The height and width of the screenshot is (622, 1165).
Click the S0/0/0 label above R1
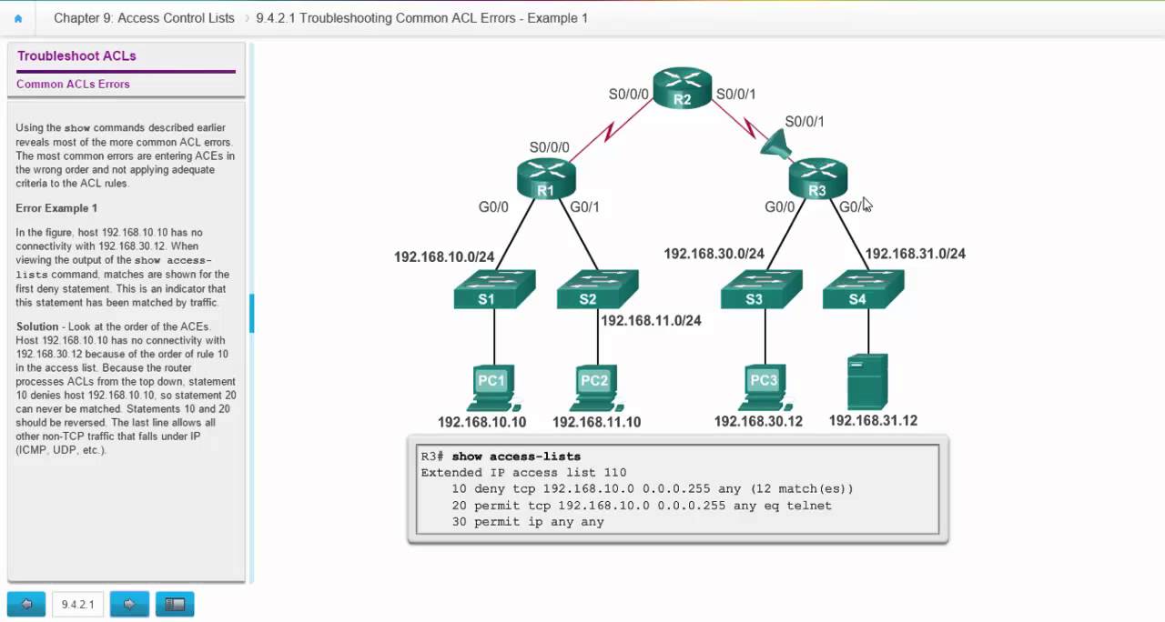coord(550,147)
